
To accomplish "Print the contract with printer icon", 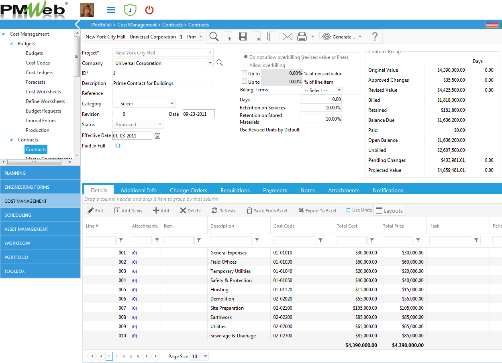I will [302, 36].
